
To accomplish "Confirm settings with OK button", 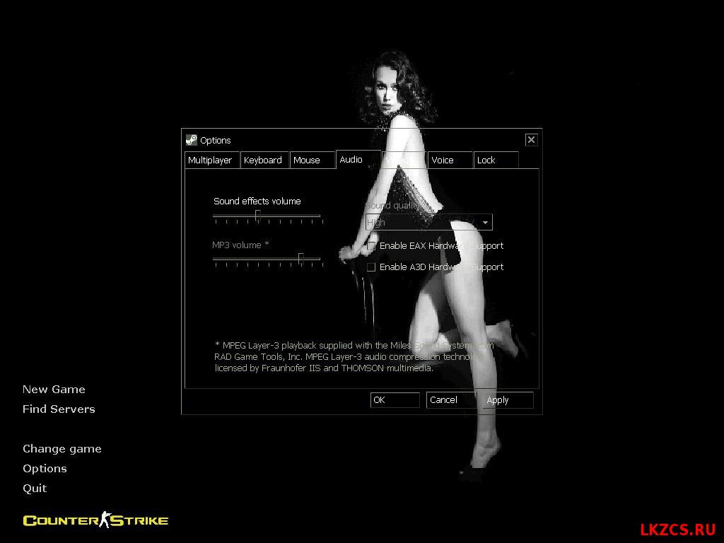I will (395, 400).
